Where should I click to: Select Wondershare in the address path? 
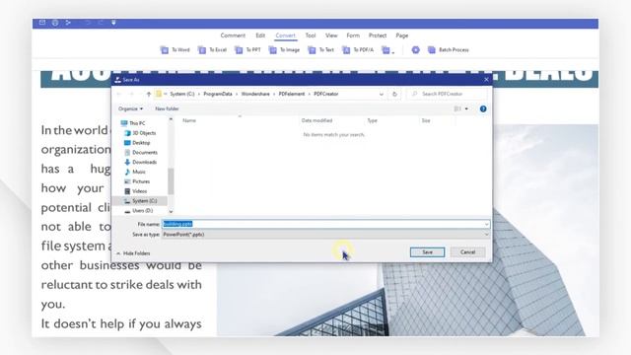(255, 94)
